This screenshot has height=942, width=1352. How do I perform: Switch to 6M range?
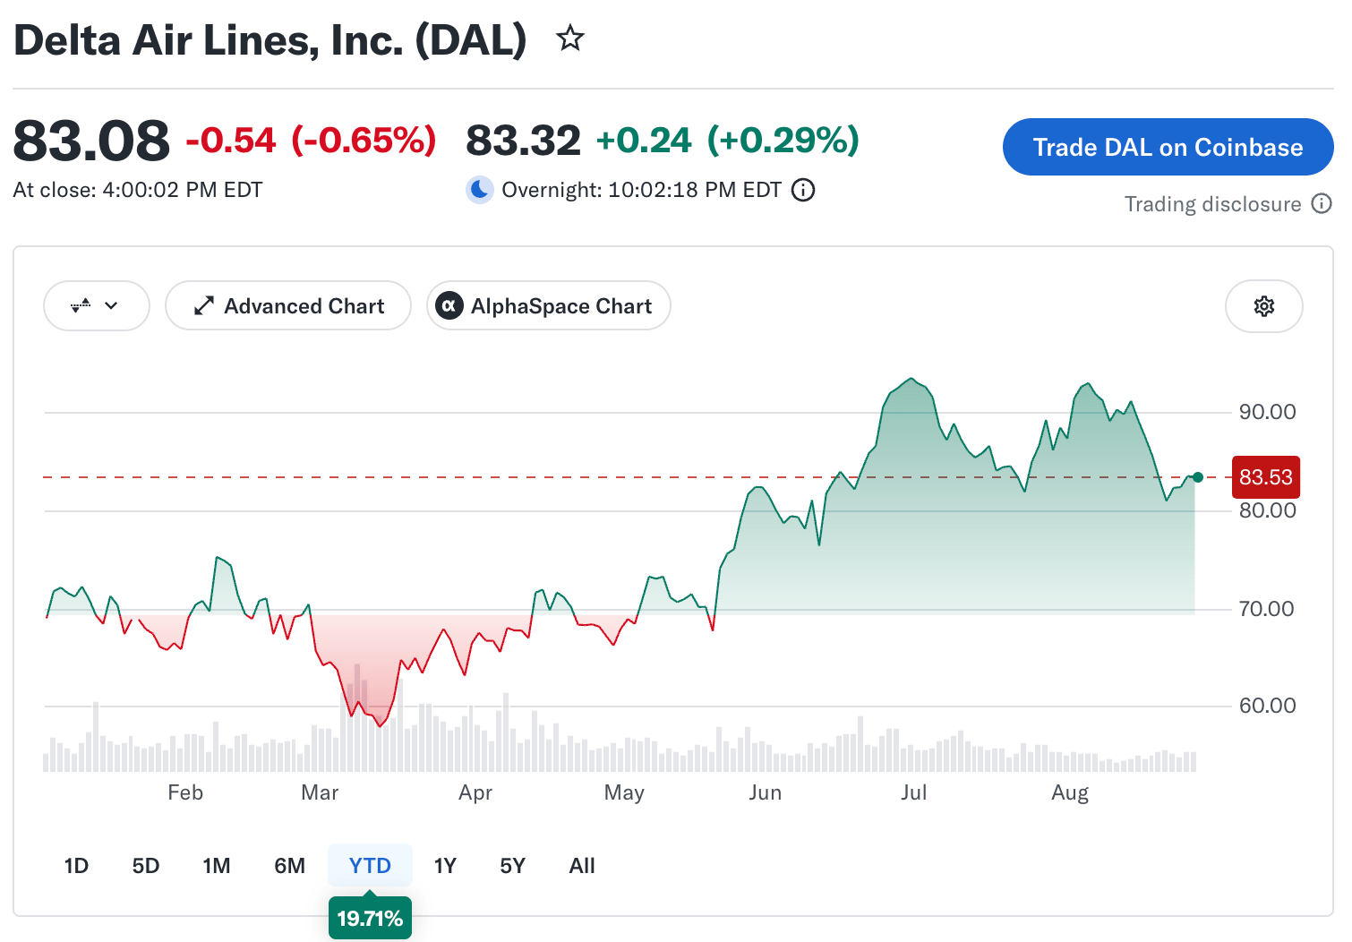[x=290, y=866]
